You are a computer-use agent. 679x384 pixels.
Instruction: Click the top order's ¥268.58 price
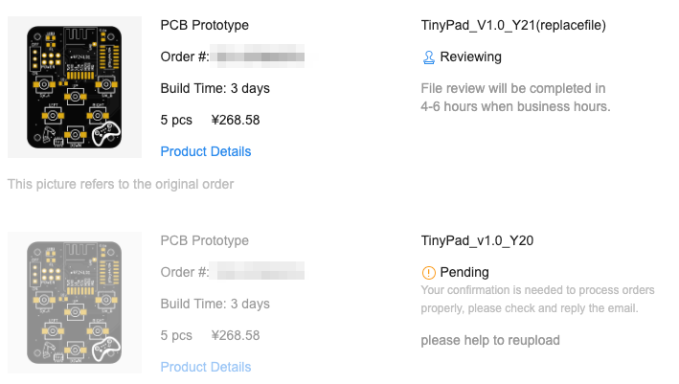(x=234, y=121)
